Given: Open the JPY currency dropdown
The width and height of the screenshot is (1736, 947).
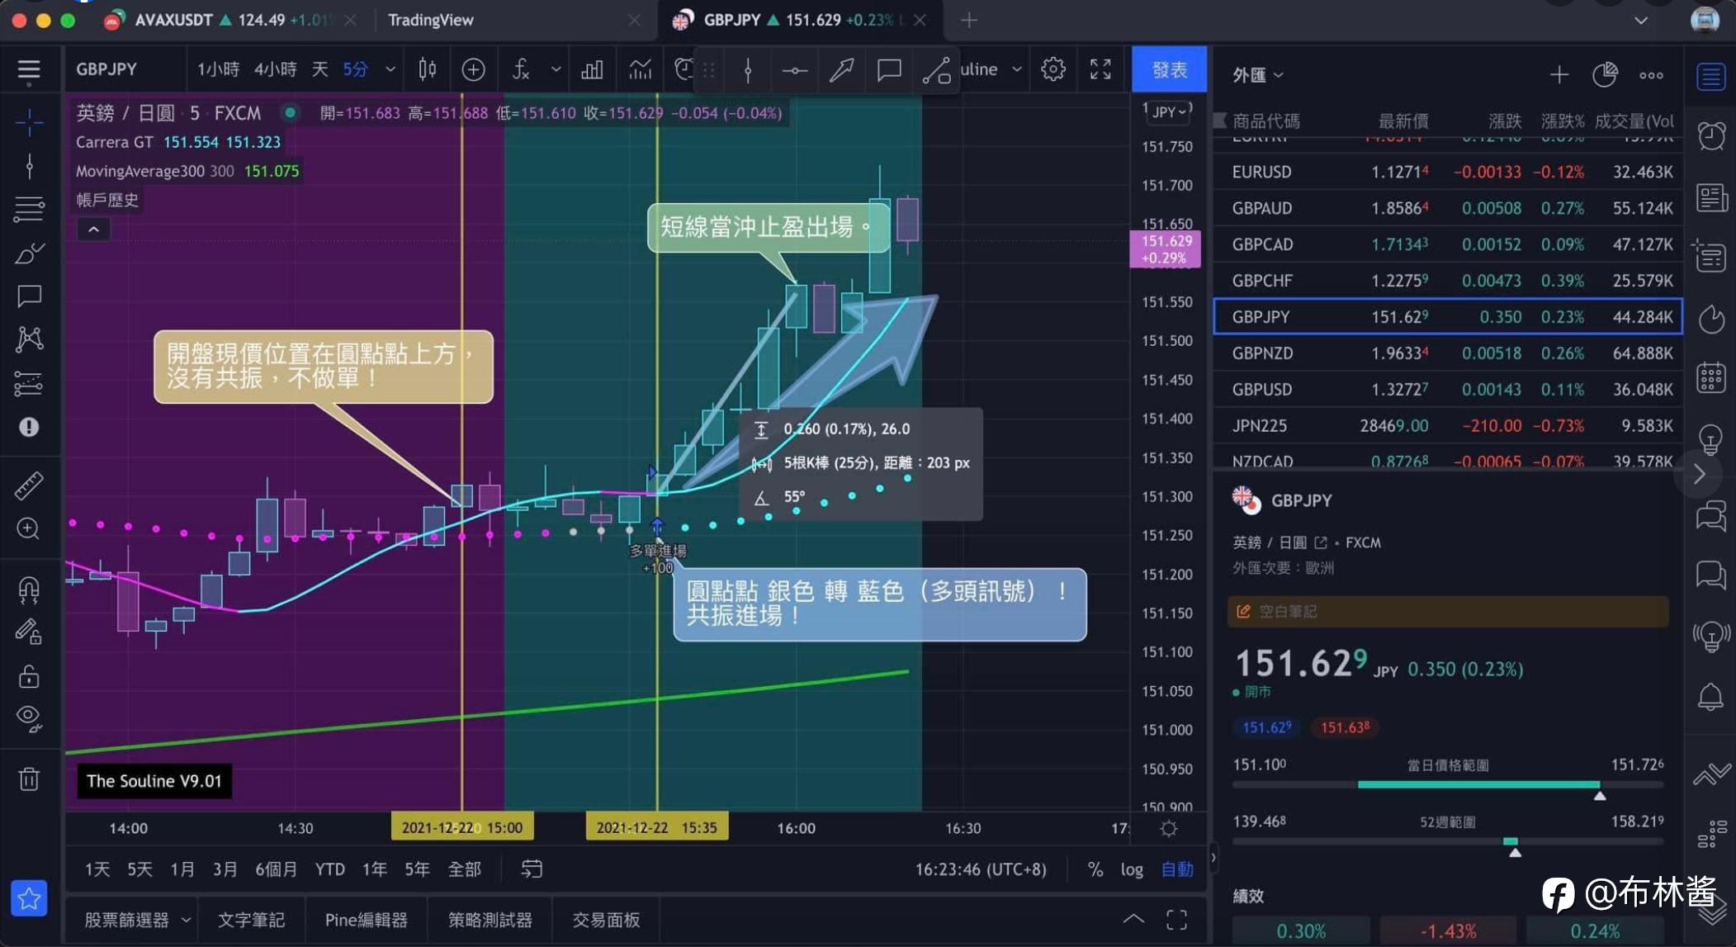Looking at the screenshot, I should point(1168,112).
